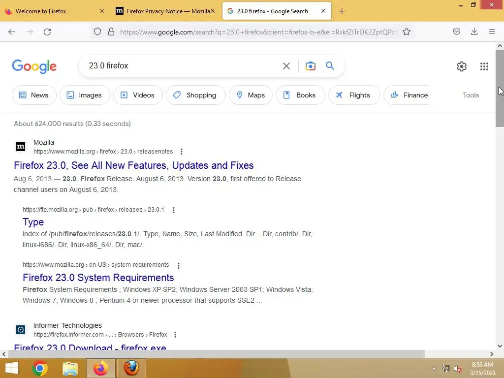Click the vertical scrollbar down arrow
504x378 pixels.
pos(500,346)
